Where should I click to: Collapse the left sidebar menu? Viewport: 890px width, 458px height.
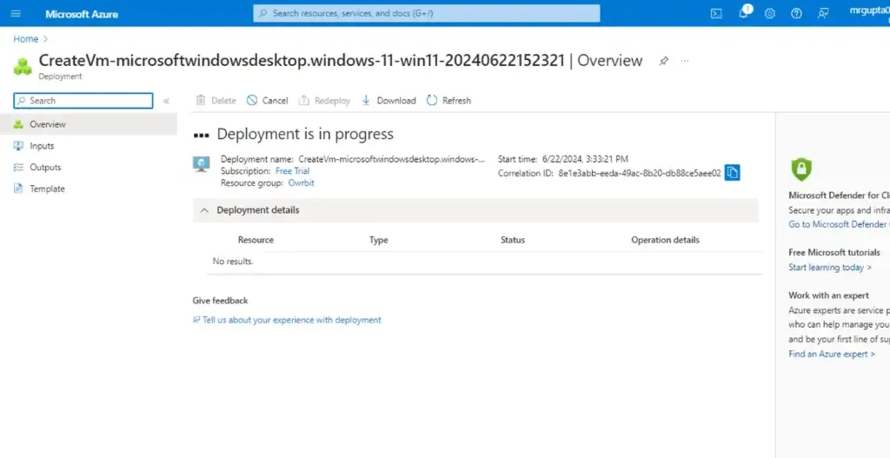[166, 102]
